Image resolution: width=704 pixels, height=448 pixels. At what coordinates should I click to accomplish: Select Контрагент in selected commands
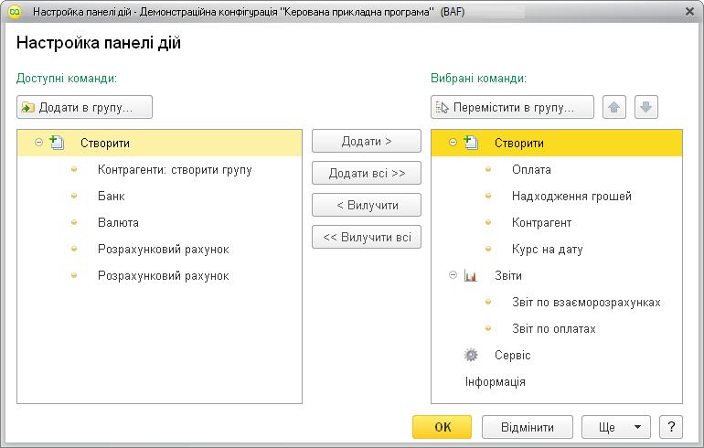tap(557, 222)
